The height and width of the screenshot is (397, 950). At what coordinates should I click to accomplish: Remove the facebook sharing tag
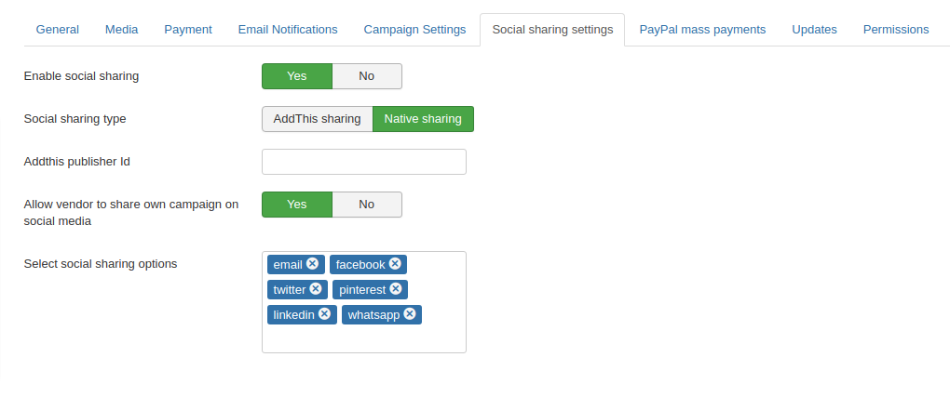[395, 264]
